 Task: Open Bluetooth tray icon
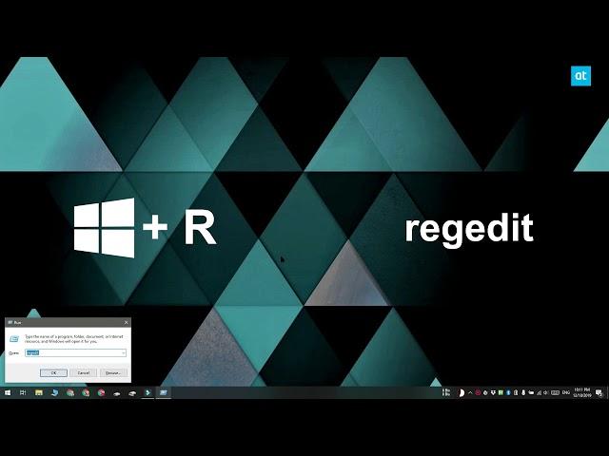[508, 392]
